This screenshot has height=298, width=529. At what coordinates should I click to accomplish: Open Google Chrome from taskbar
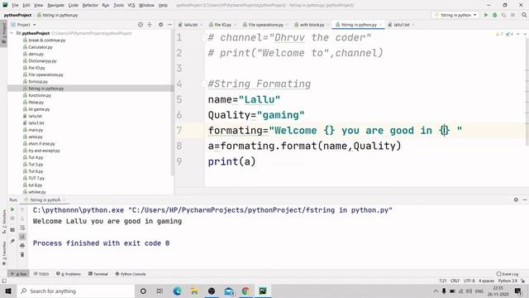[x=245, y=291]
